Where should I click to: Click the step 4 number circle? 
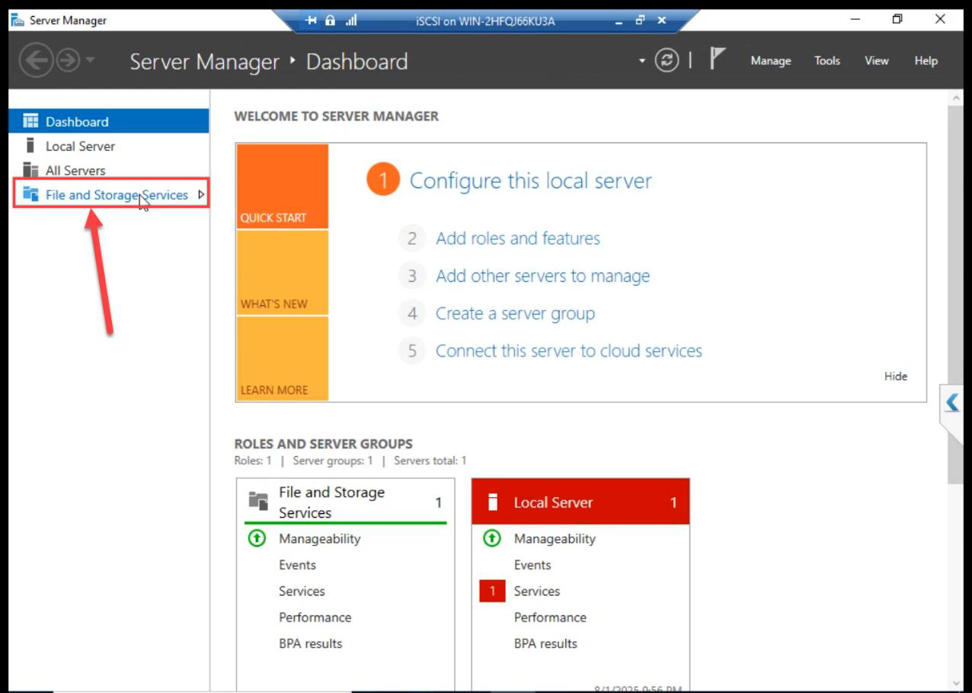(412, 313)
